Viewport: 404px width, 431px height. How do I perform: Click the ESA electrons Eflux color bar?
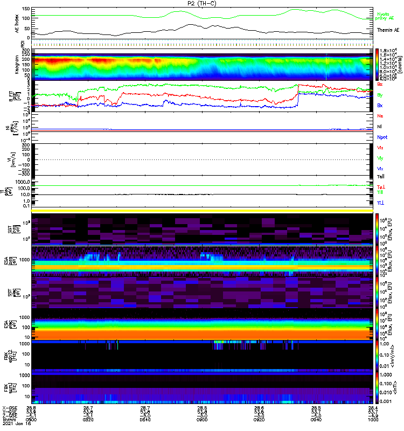coord(377,324)
